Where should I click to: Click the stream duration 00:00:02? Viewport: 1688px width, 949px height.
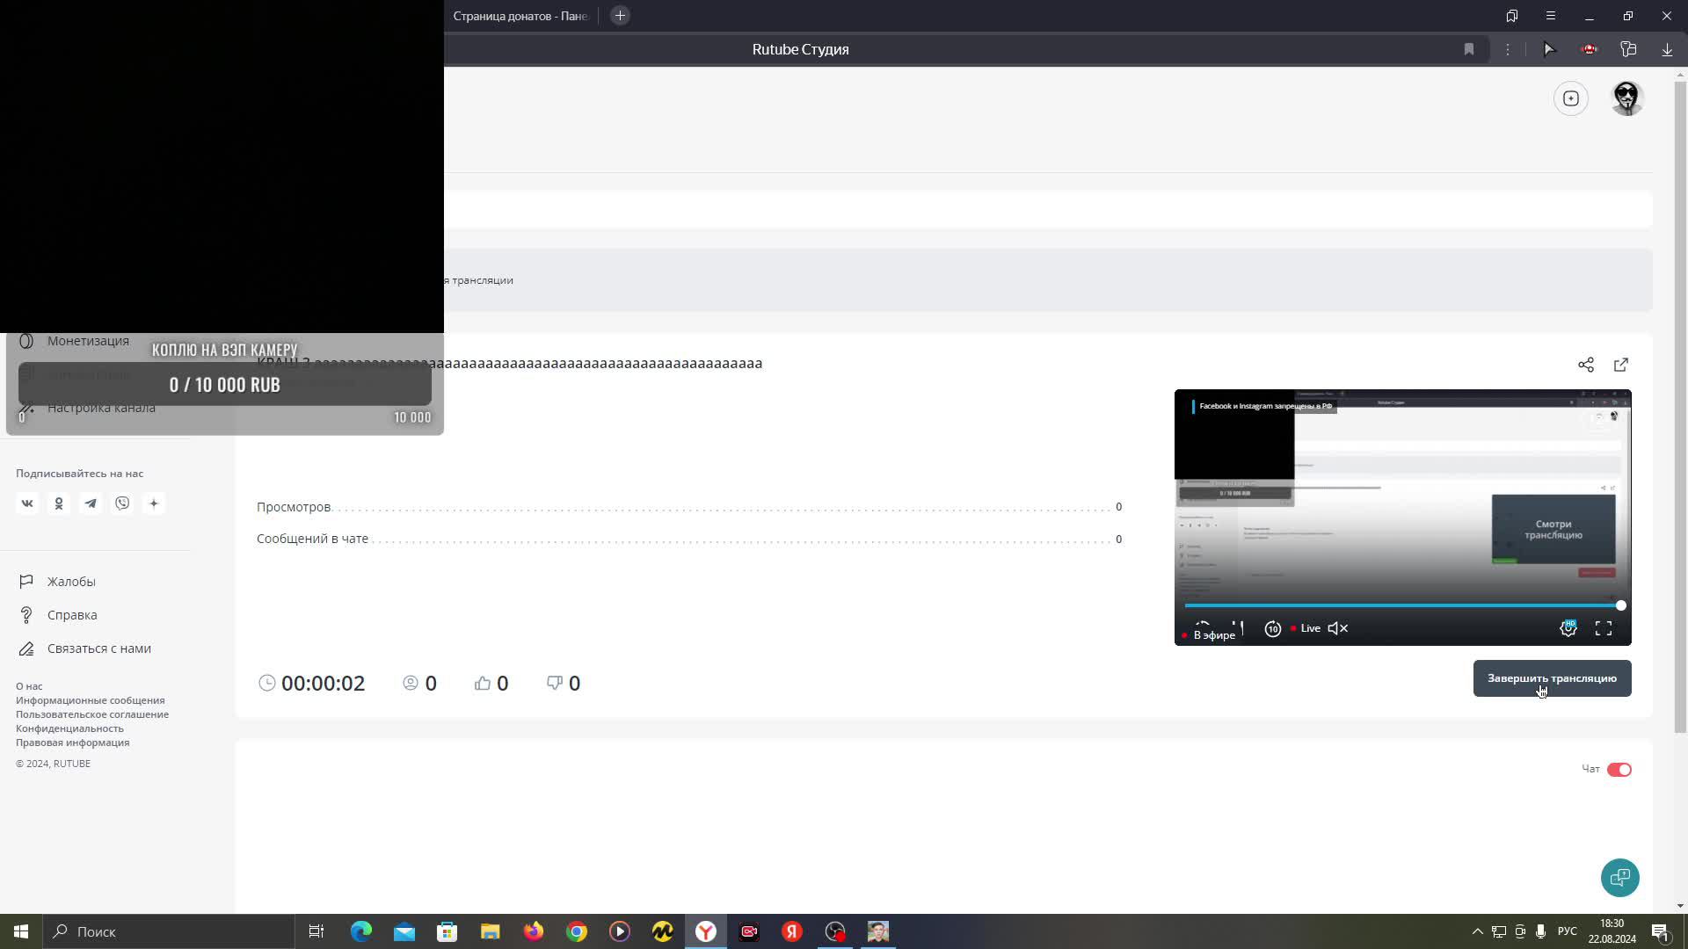(x=323, y=684)
